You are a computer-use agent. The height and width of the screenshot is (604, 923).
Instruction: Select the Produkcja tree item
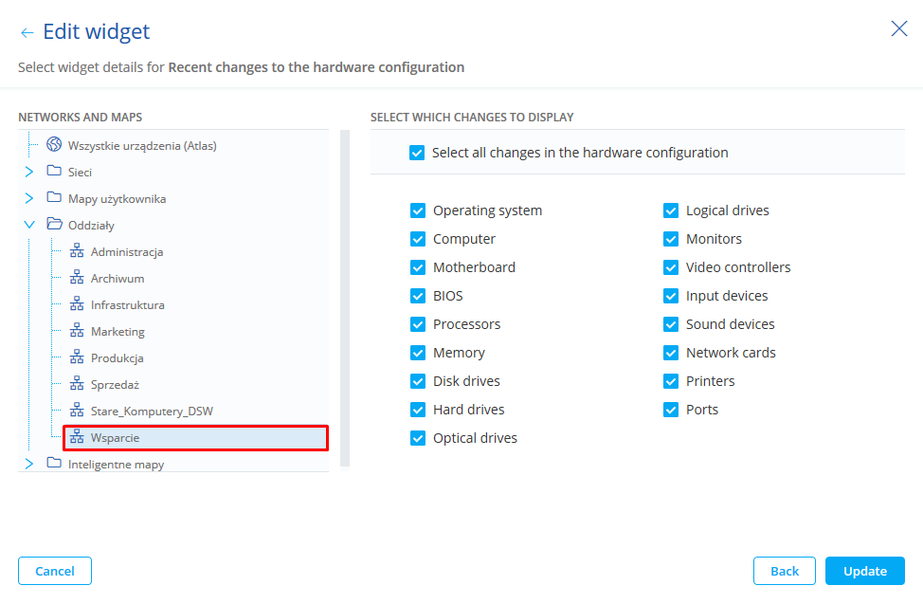(x=117, y=357)
